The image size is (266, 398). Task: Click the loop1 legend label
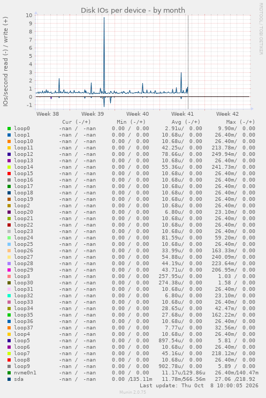pyautogui.click(x=22, y=135)
